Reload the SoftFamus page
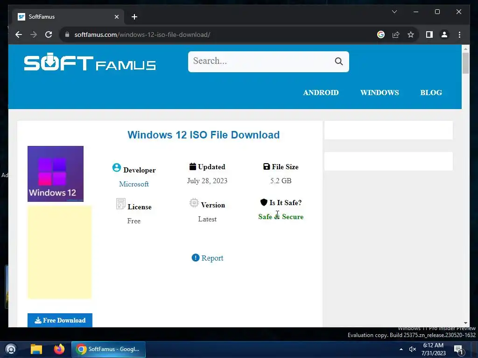 [49, 34]
